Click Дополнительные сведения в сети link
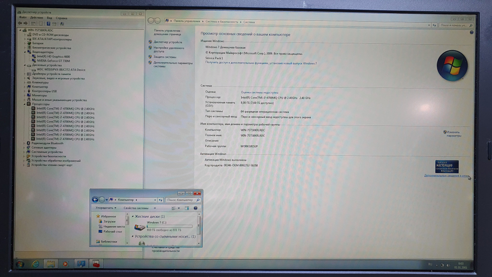The image size is (492, 277). click(x=446, y=176)
